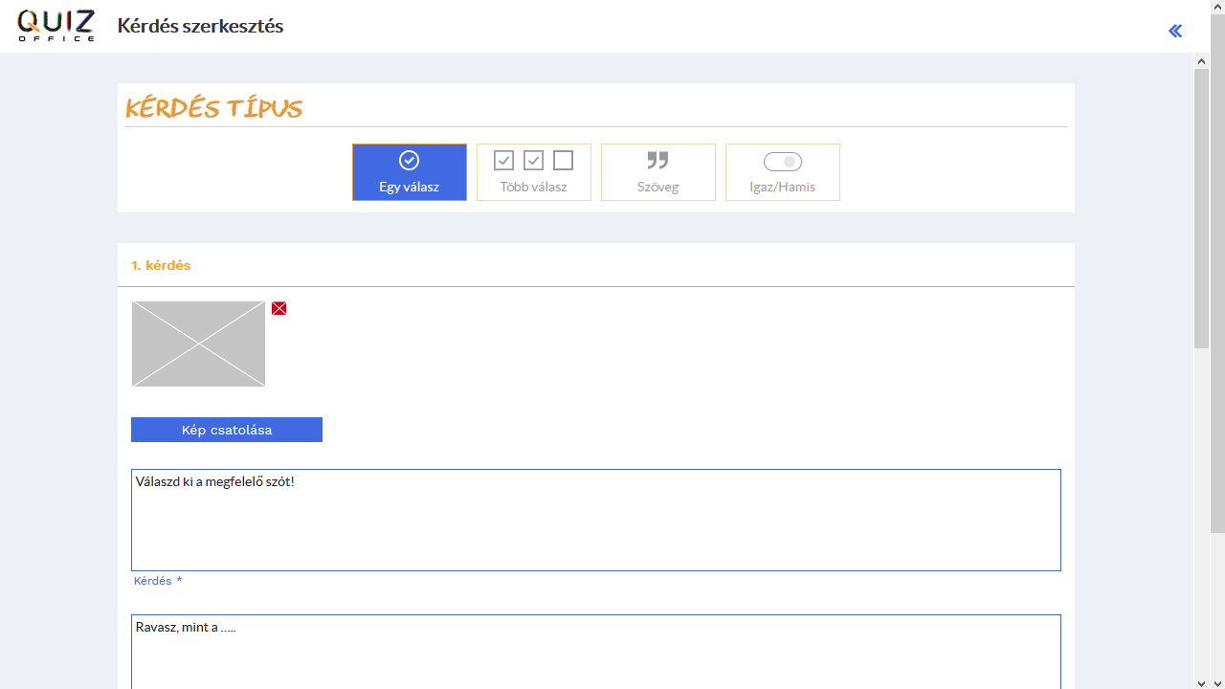The height and width of the screenshot is (689, 1225).
Task: Edit the 'Ravasz, mint a' text field
Action: pos(596,652)
